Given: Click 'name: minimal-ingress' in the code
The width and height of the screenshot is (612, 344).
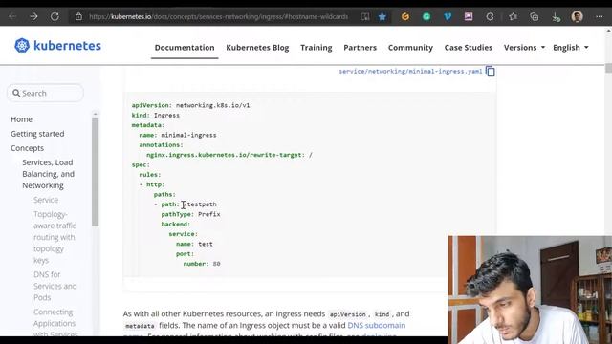Looking at the screenshot, I should click(178, 135).
